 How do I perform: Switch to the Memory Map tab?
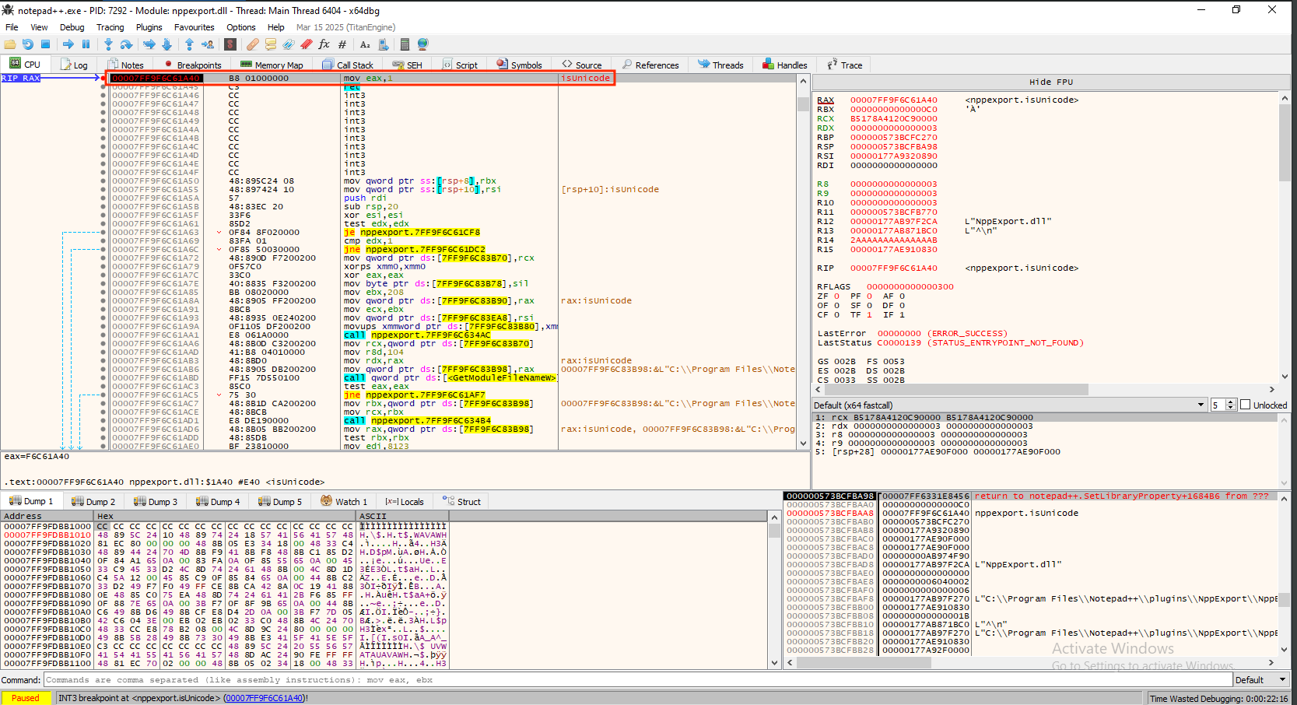(272, 65)
